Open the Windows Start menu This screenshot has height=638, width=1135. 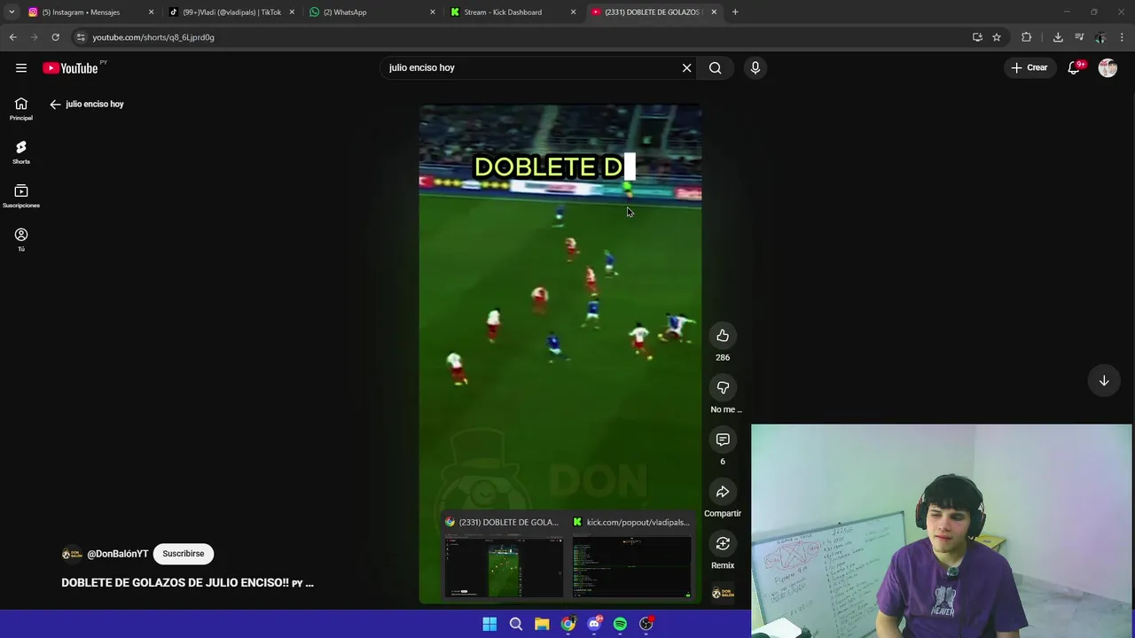coord(489,624)
